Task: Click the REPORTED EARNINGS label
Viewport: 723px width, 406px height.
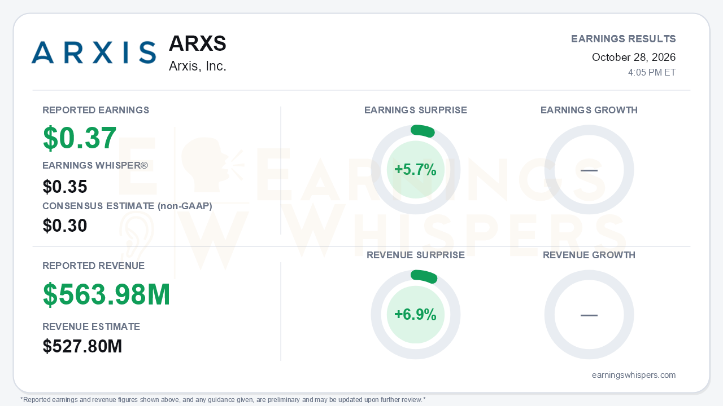Action: (96, 110)
